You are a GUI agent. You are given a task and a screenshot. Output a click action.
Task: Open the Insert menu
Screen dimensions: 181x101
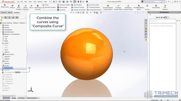point(30,2)
